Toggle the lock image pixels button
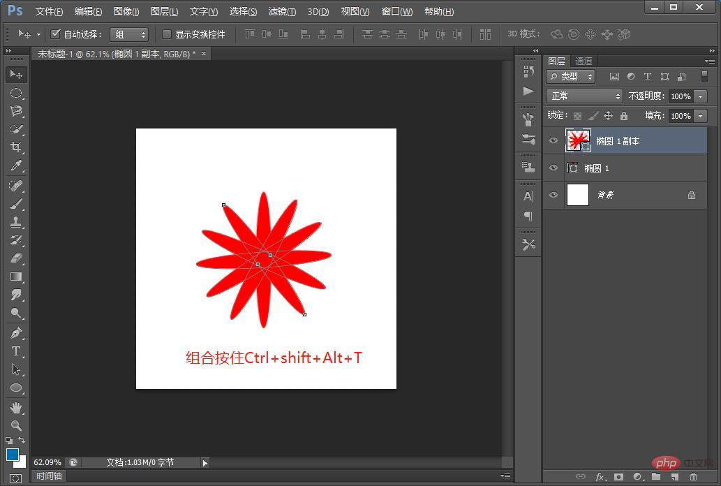 (593, 116)
